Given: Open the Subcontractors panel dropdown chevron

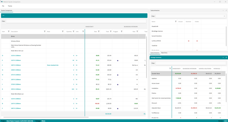Looking at the screenshot, I should pyautogui.click(x=223, y=10).
